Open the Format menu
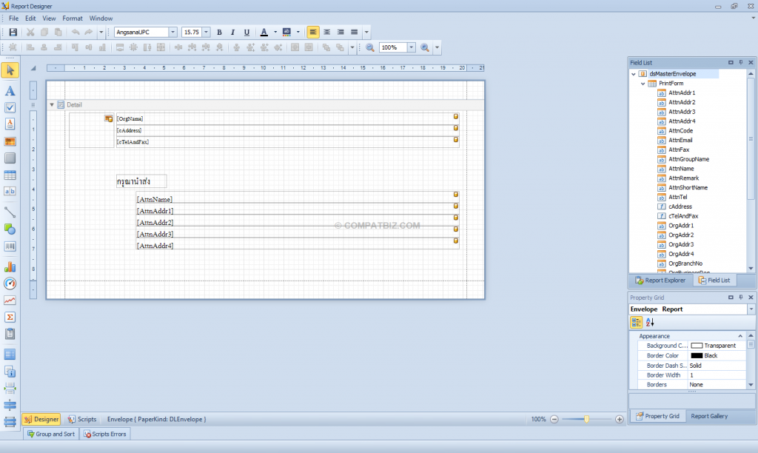This screenshot has height=453, width=758. (x=73, y=18)
